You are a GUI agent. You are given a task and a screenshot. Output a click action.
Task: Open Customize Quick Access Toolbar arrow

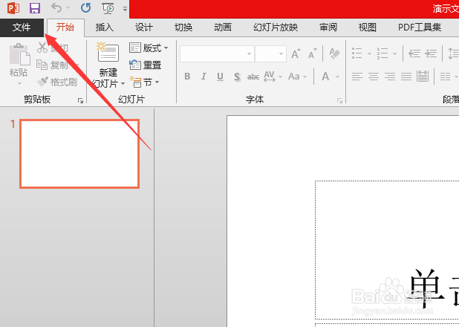125,9
